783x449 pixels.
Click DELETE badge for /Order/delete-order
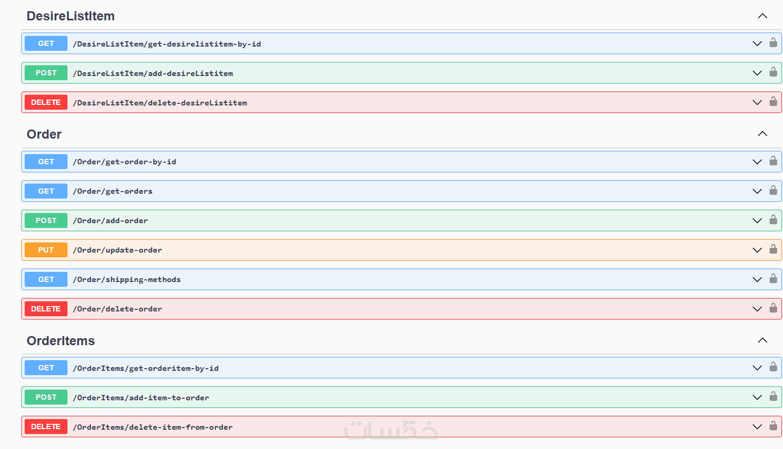46,309
